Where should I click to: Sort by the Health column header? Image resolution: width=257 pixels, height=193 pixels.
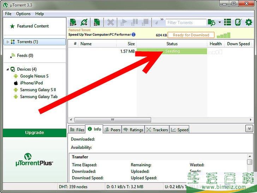[216, 44]
